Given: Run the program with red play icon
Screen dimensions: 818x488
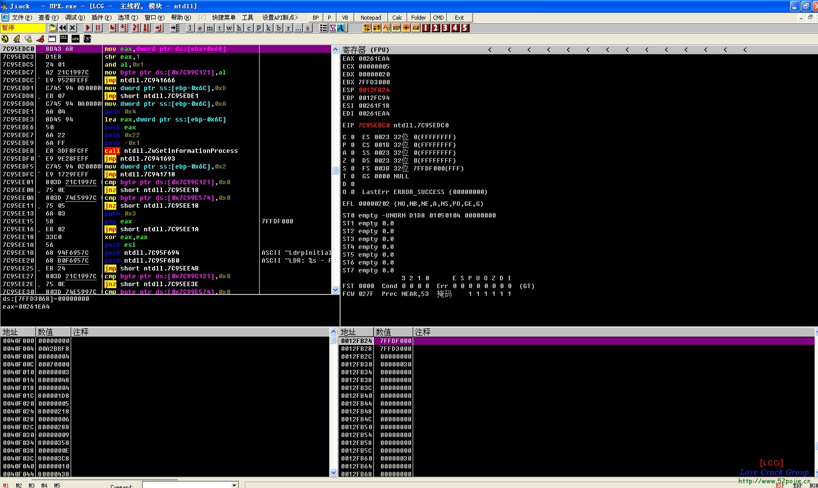Looking at the screenshot, I should pos(88,28).
